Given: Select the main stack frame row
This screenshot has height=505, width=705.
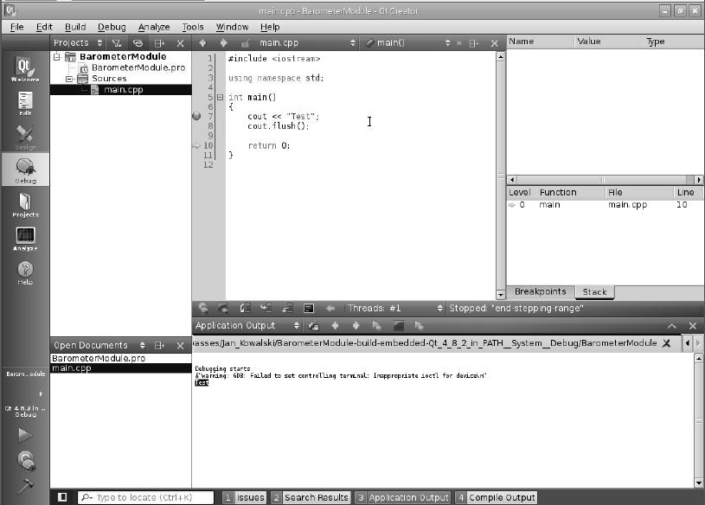Looking at the screenshot, I should point(606,205).
